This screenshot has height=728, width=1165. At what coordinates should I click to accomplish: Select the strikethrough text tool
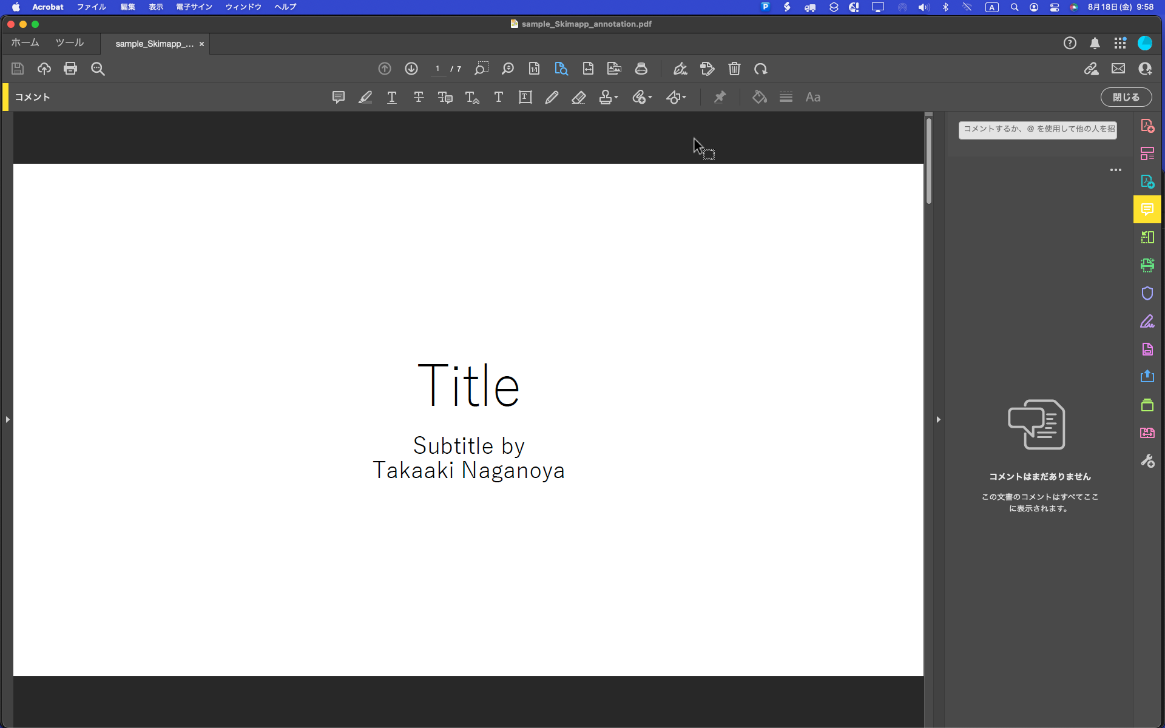[419, 97]
